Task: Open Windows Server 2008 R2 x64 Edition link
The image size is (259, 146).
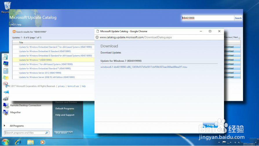Action: [x=47, y=77]
